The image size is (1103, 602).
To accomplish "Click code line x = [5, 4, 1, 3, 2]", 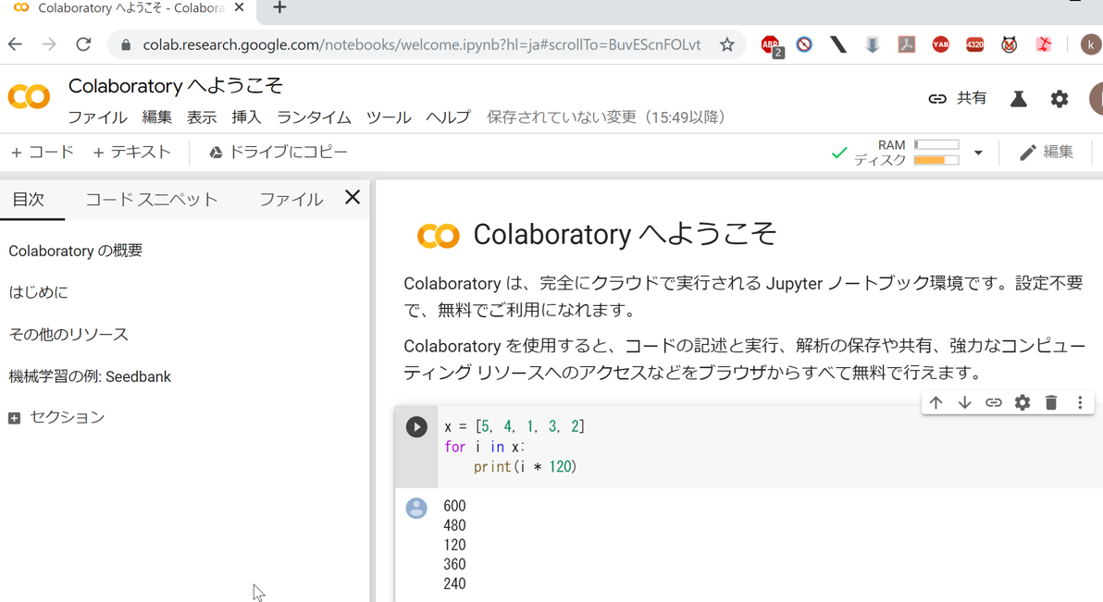I will 514,427.
